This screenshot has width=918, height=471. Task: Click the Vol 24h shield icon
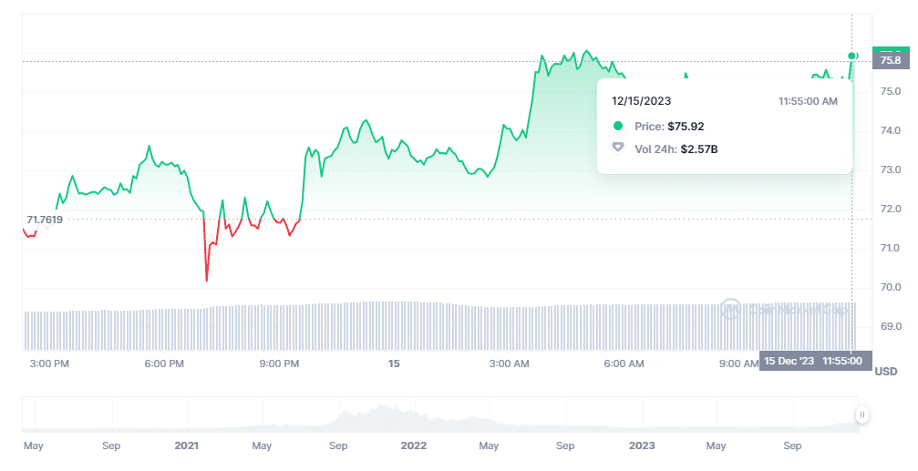pos(618,148)
